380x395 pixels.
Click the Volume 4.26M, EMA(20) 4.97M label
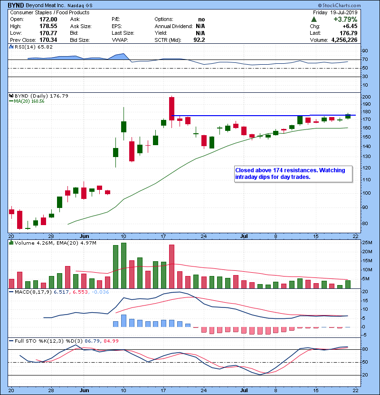point(55,243)
